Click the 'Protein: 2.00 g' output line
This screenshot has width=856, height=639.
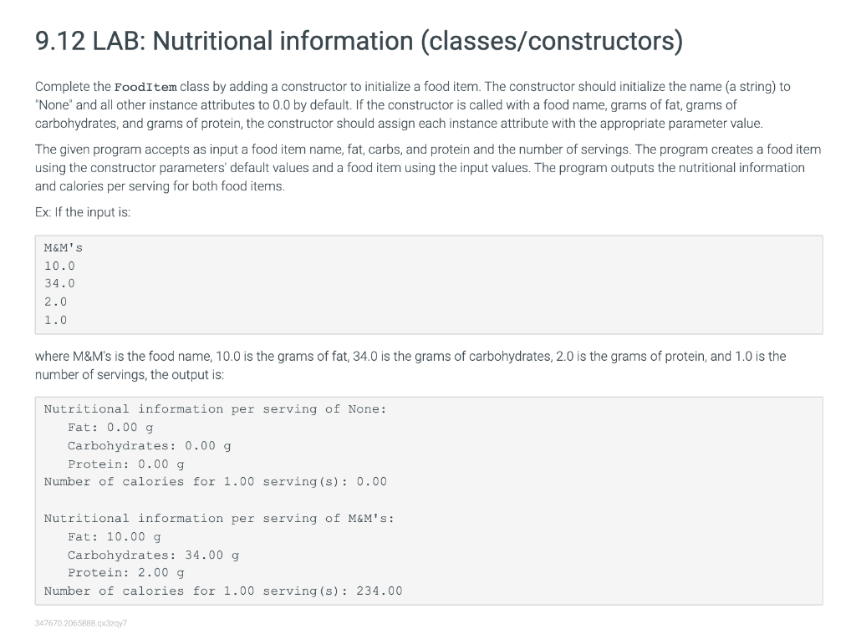coord(126,572)
